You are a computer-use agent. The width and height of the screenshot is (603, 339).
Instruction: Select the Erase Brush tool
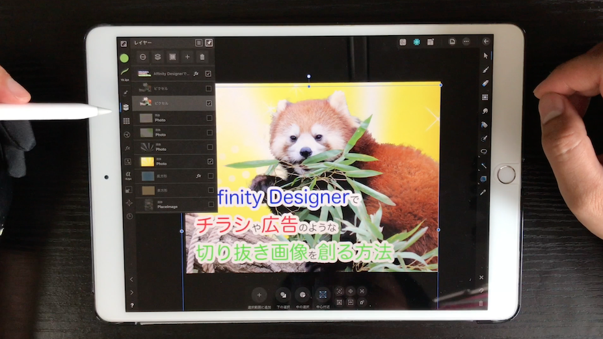[485, 83]
